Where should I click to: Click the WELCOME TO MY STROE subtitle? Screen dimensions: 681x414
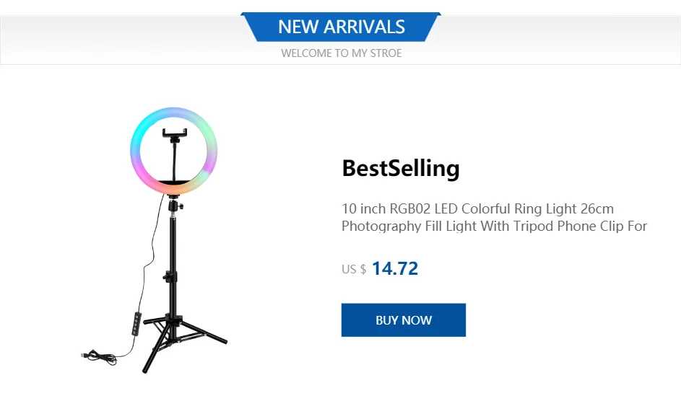click(341, 53)
